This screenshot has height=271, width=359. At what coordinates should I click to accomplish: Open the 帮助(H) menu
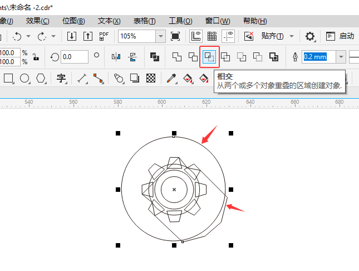pos(255,21)
